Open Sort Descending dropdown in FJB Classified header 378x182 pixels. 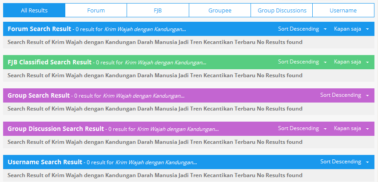click(302, 62)
